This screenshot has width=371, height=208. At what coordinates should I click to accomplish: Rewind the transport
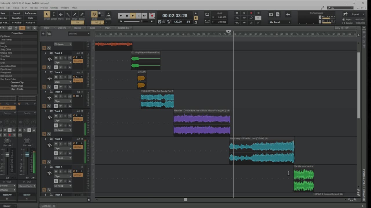pyautogui.click(x=121, y=16)
